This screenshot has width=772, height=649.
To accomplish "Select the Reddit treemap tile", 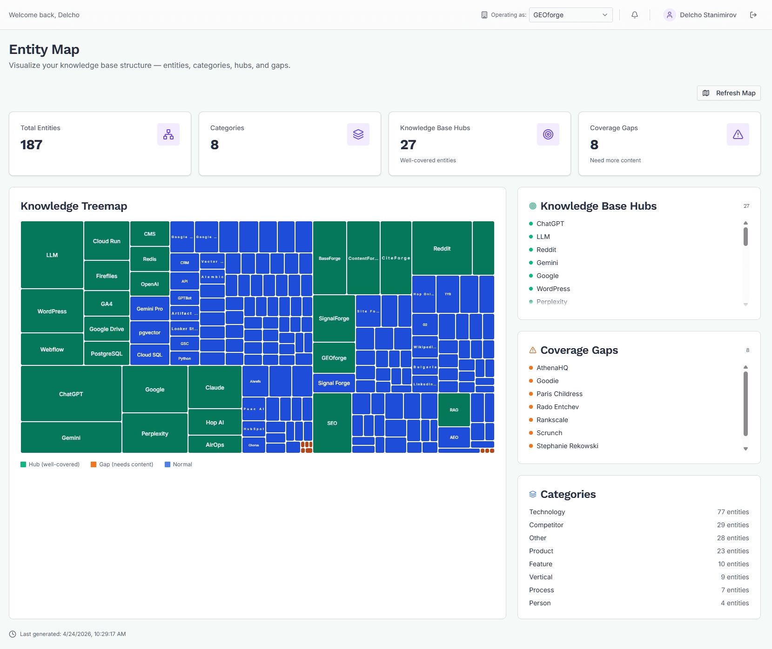I will click(442, 248).
